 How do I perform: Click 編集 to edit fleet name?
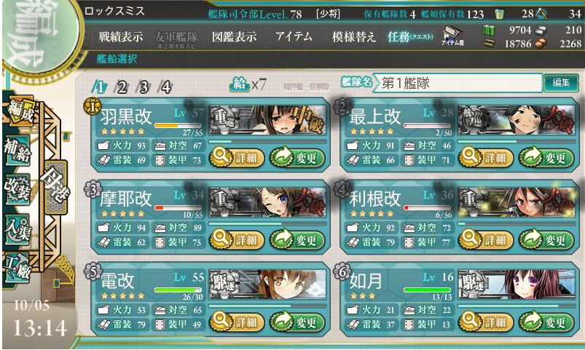pyautogui.click(x=561, y=82)
